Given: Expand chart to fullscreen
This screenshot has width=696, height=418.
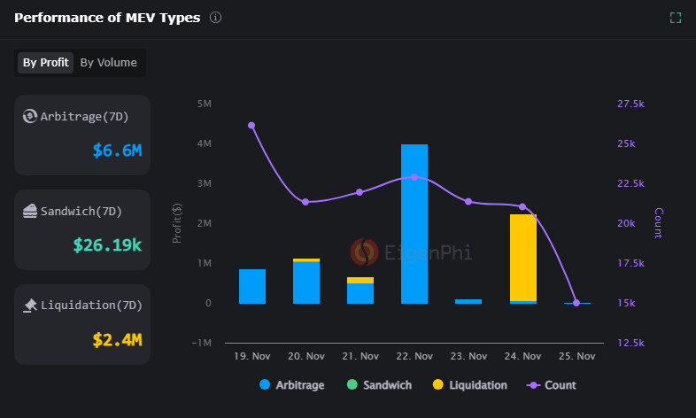Looking at the screenshot, I should coord(676,18).
